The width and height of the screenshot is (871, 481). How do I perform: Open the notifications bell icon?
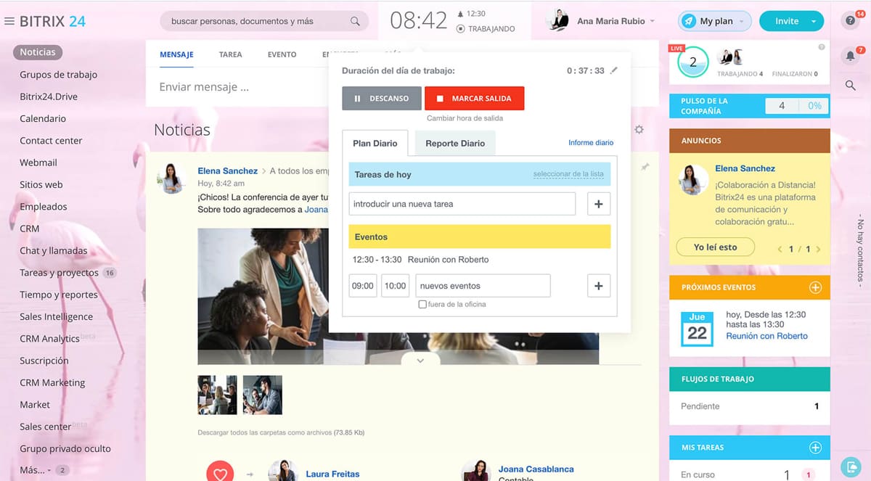pyautogui.click(x=850, y=56)
